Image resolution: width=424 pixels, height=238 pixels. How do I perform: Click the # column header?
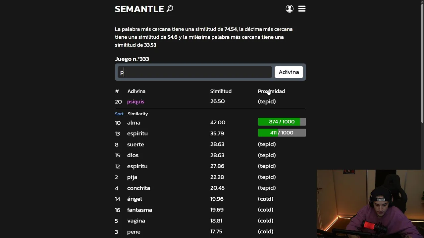pyautogui.click(x=117, y=91)
